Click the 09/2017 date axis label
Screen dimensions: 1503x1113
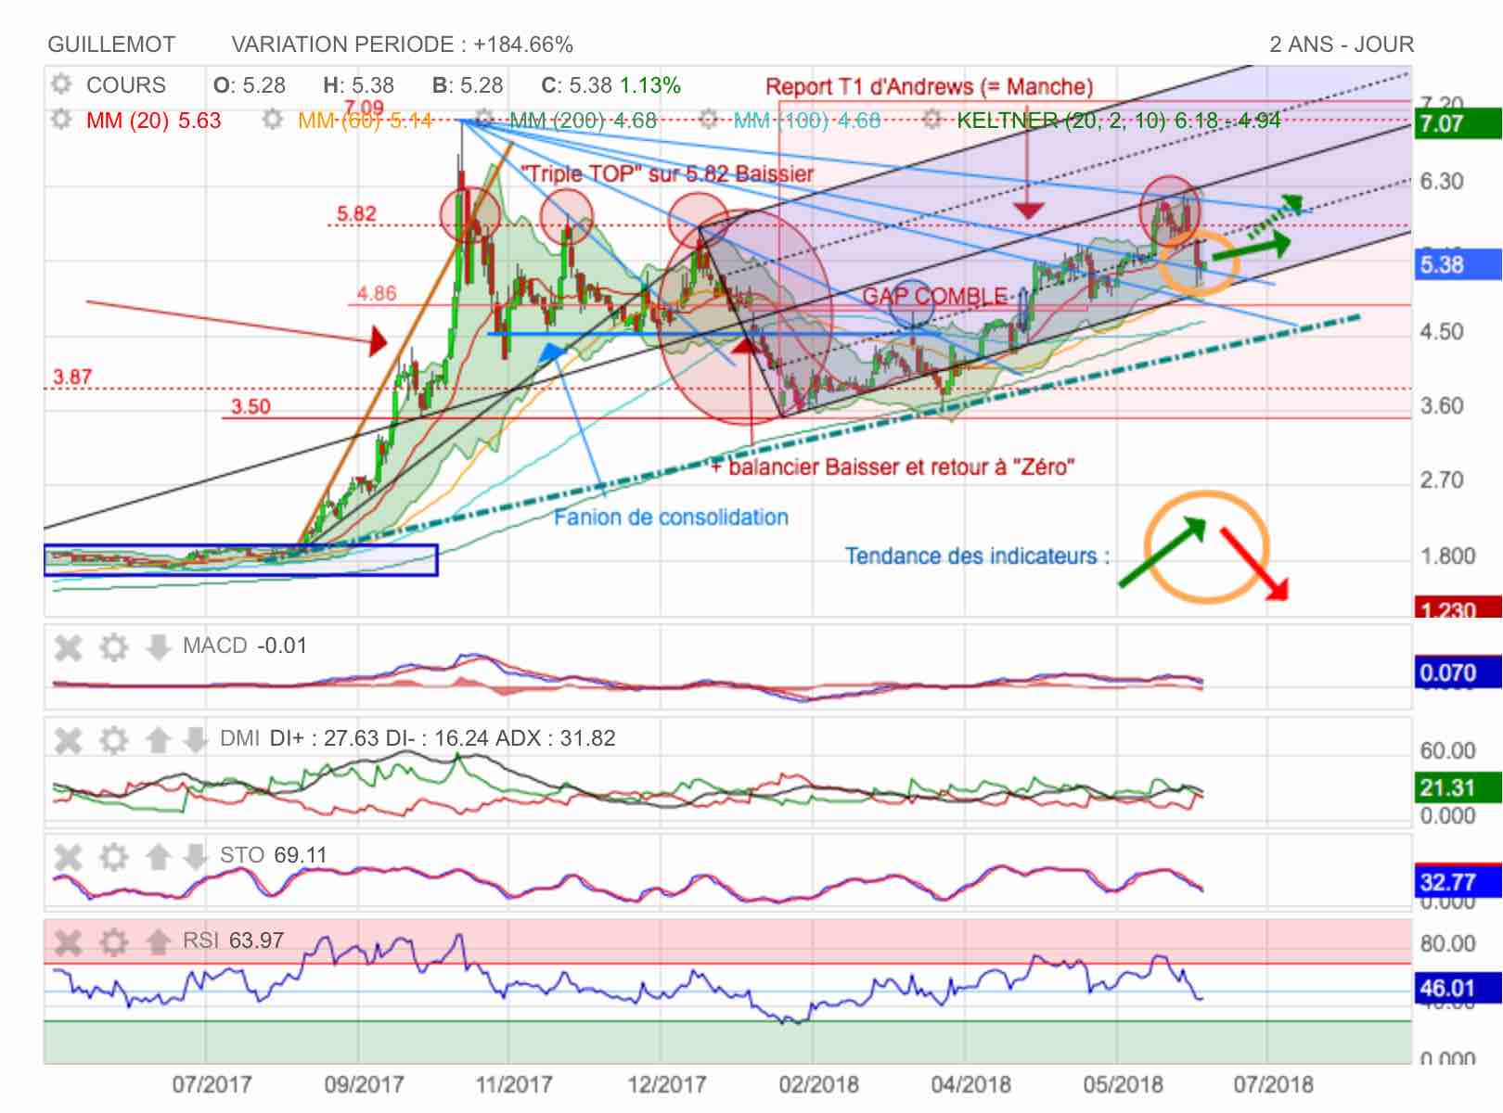(x=364, y=1083)
